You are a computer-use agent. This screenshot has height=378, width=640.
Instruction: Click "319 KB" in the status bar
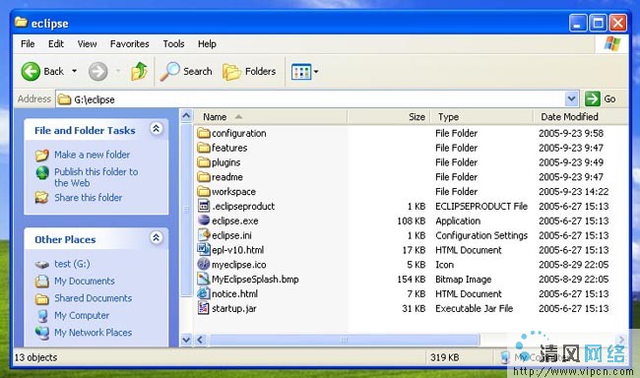pos(444,357)
